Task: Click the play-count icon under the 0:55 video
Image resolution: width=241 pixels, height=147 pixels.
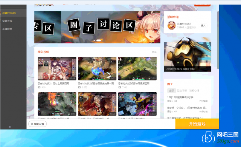Action: pos(79,87)
